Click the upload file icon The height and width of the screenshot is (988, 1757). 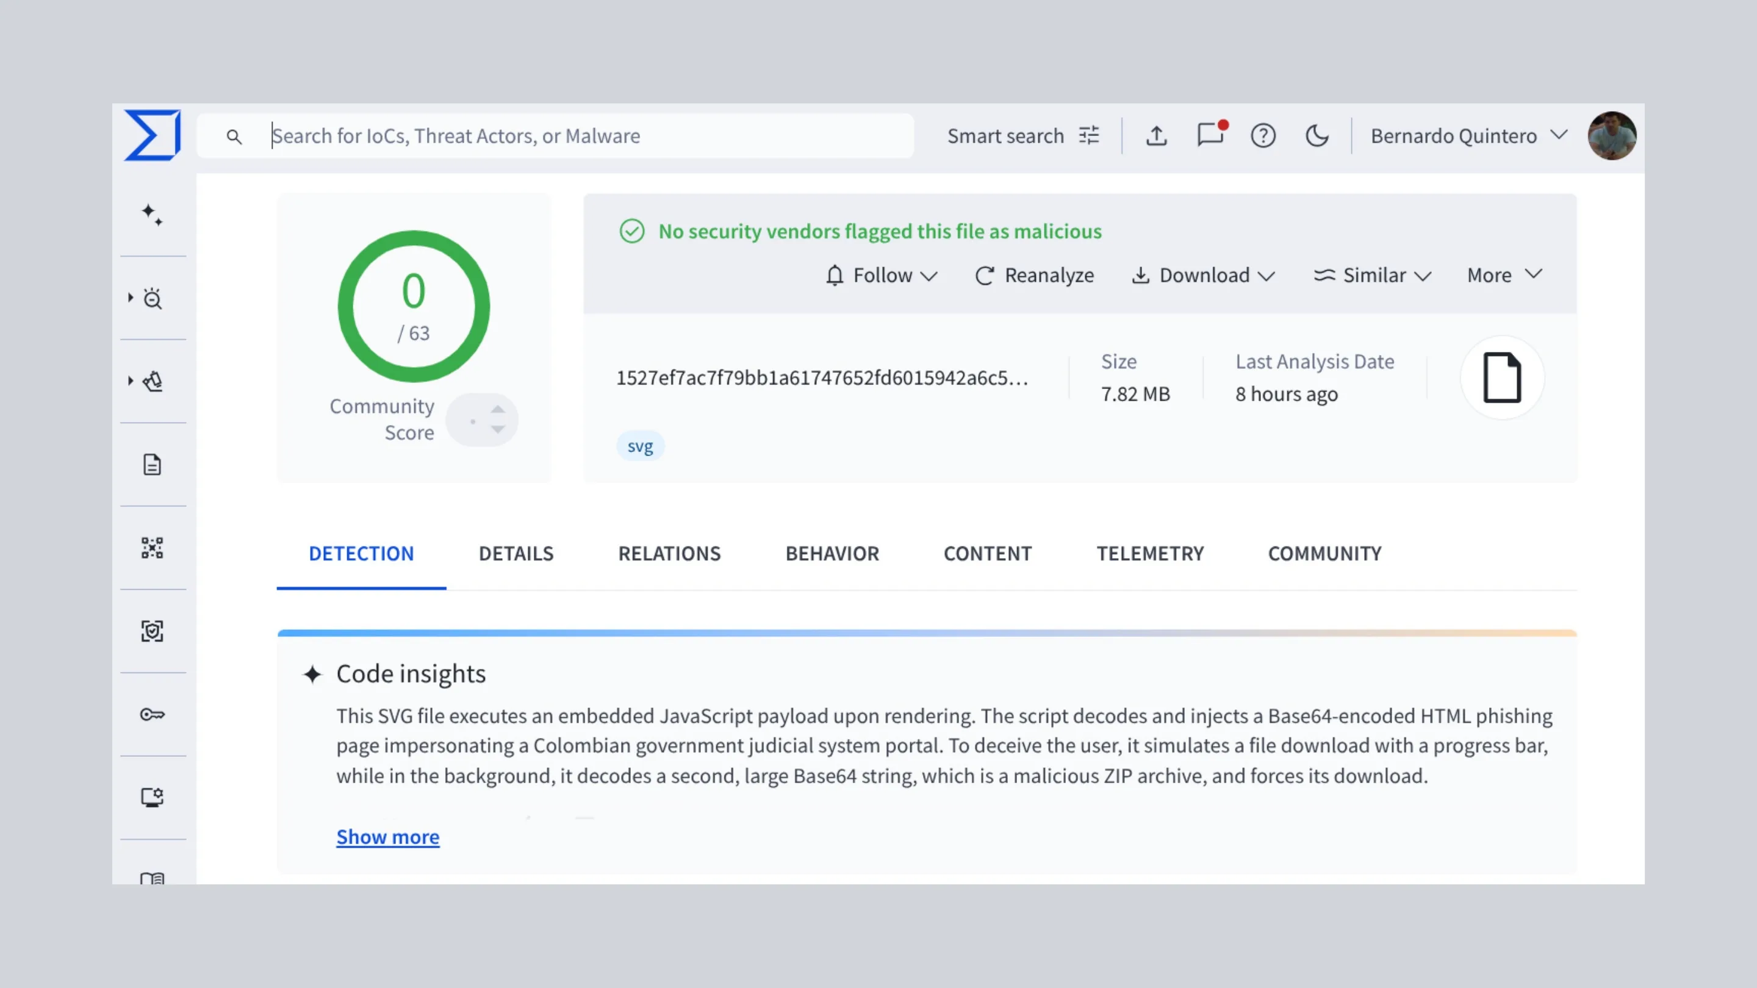click(1156, 135)
